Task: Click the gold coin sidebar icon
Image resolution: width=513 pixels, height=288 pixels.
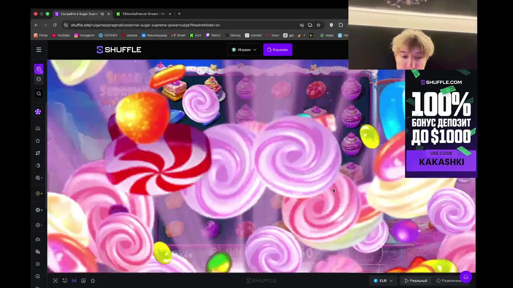Action: tap(38, 194)
